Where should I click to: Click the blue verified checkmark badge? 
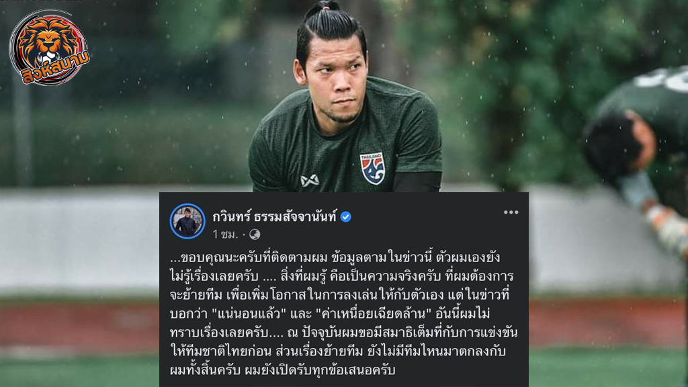[346, 217]
